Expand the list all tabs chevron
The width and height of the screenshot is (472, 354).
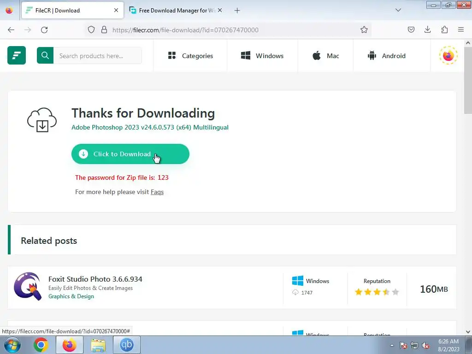398,10
